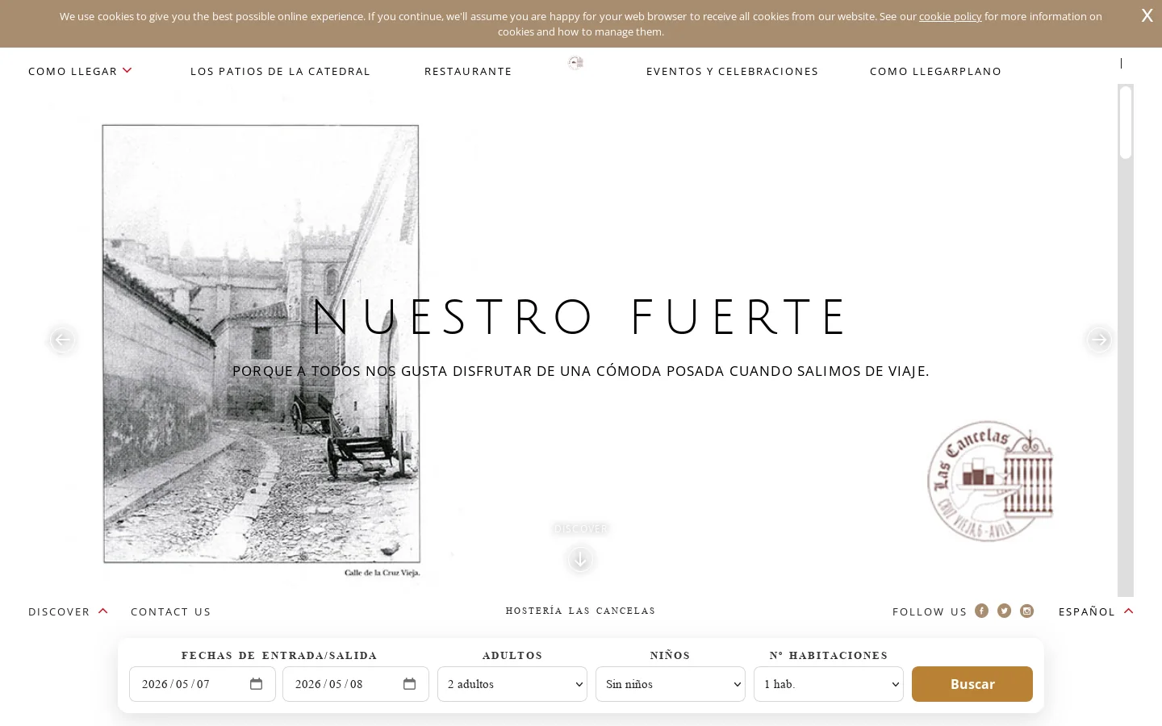Click the FOLLOW US label
The height and width of the screenshot is (726, 1162).
[930, 611]
